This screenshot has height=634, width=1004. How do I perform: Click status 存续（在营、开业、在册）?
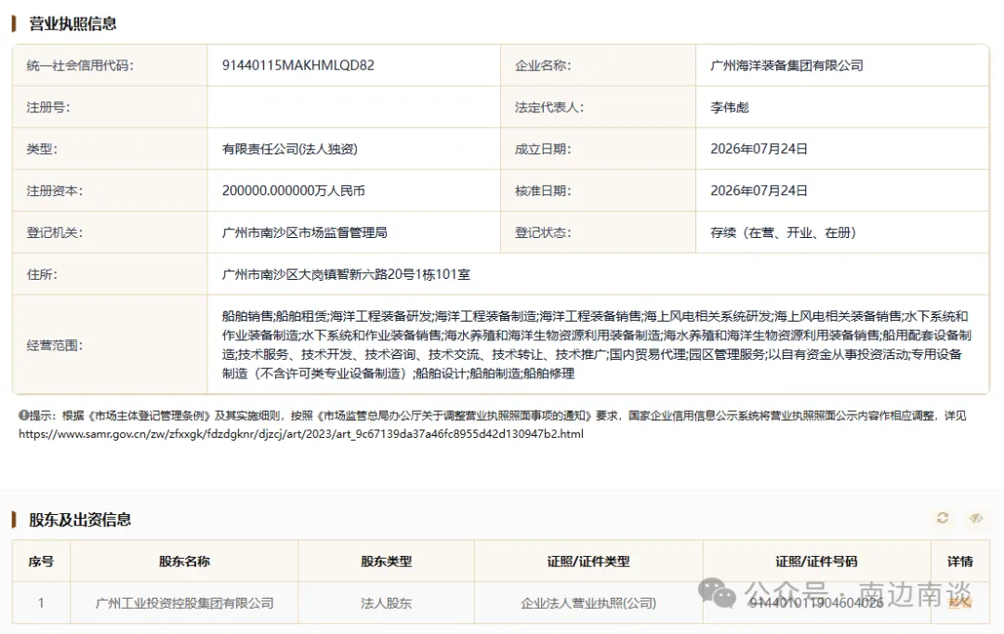[783, 232]
